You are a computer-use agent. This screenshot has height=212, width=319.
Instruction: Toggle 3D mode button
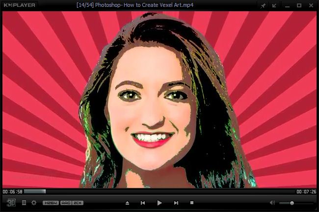coord(11,203)
